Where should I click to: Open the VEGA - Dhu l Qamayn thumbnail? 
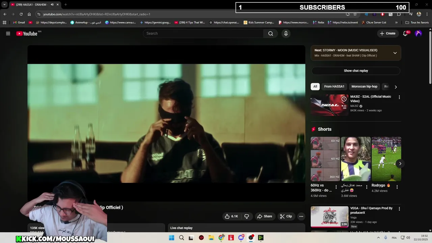coord(329,217)
